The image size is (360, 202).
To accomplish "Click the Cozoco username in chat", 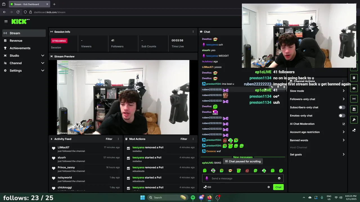I will [x=211, y=151].
